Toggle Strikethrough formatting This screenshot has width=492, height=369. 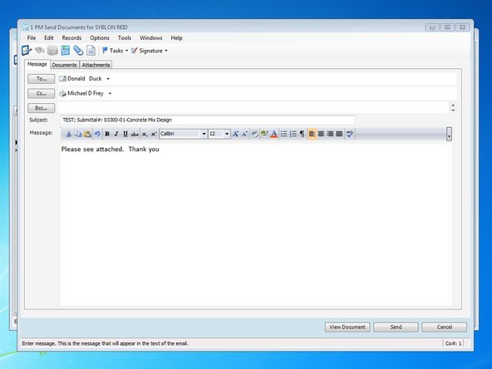pyautogui.click(x=135, y=134)
